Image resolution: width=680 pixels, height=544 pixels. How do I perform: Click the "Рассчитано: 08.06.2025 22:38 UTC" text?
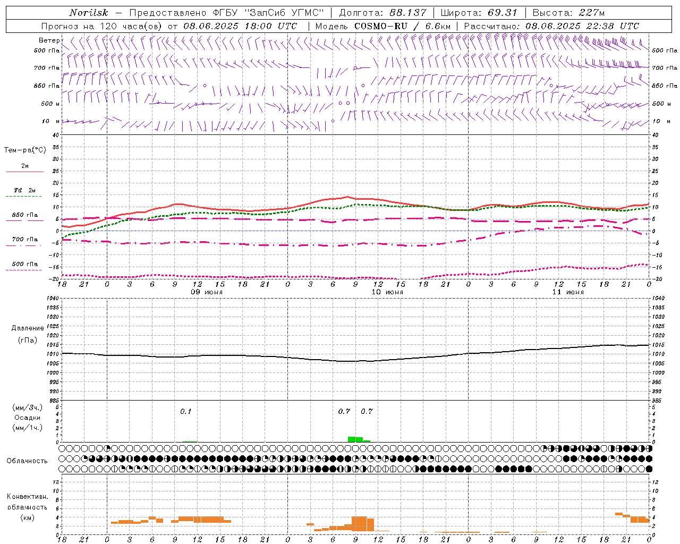point(551,26)
